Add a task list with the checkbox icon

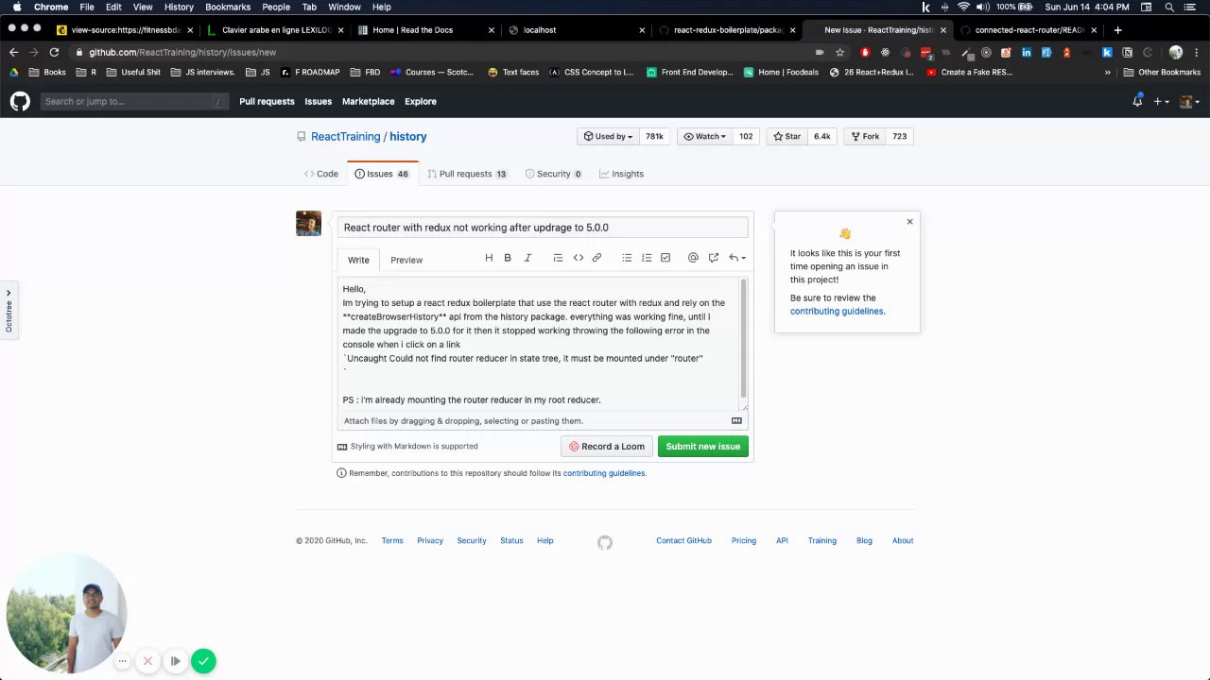pyautogui.click(x=665, y=258)
